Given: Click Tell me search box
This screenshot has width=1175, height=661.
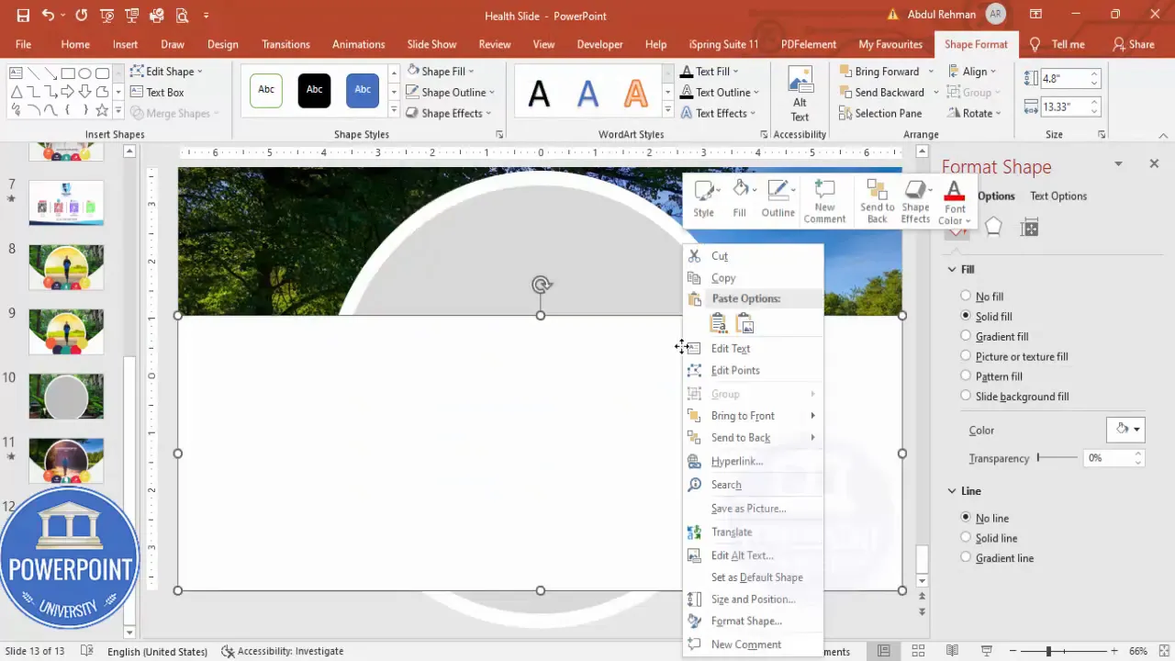Looking at the screenshot, I should (x=1057, y=44).
